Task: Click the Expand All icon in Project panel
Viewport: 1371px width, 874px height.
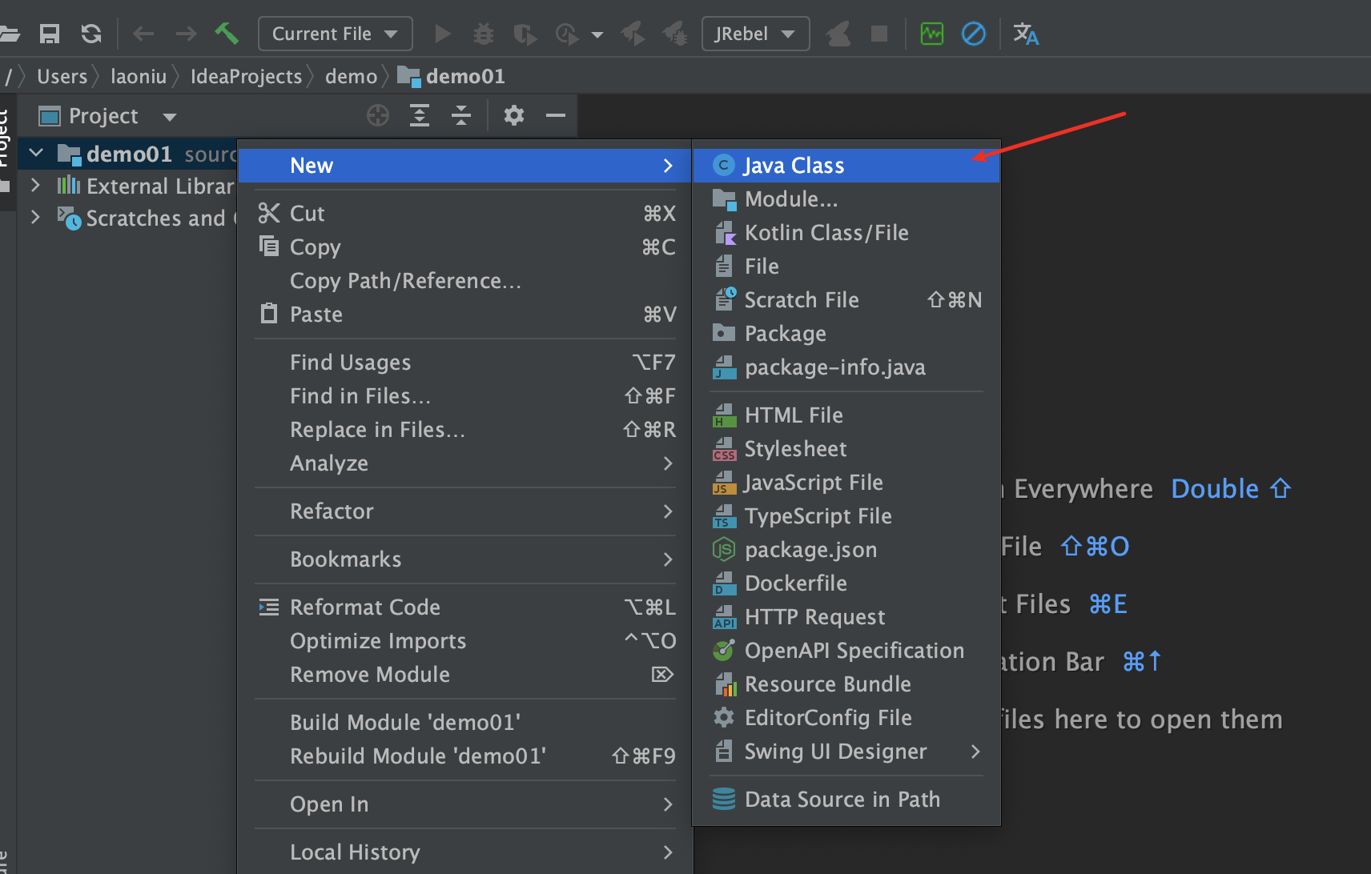Action: 420,116
